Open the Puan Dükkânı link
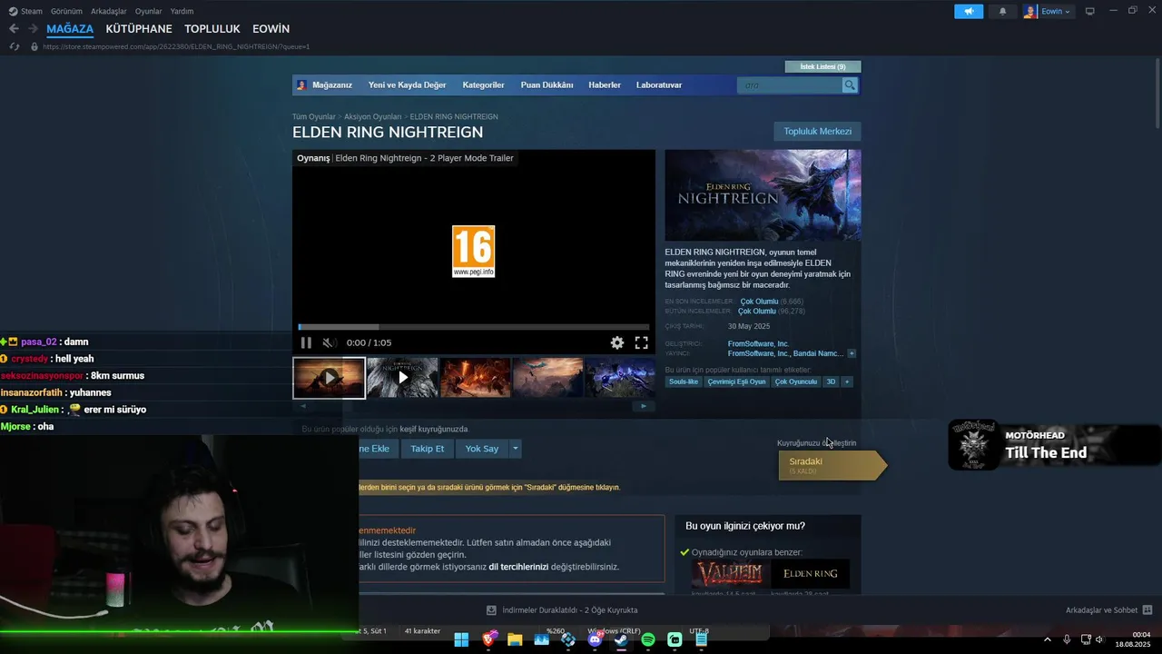Image resolution: width=1162 pixels, height=654 pixels. click(x=547, y=84)
